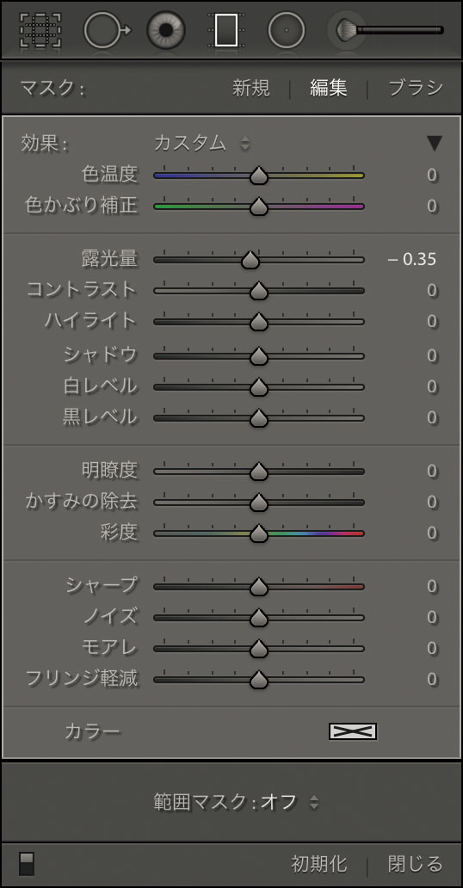
Task: Switch mask mode to ブラシ
Action: pyautogui.click(x=416, y=89)
